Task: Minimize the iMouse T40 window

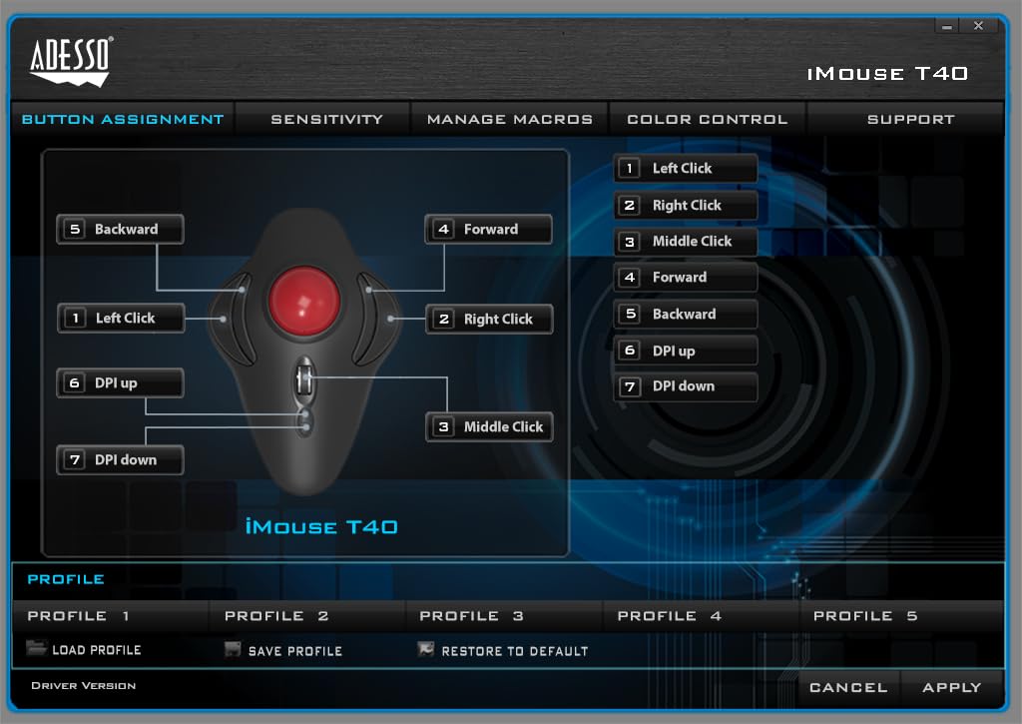Action: point(946,27)
